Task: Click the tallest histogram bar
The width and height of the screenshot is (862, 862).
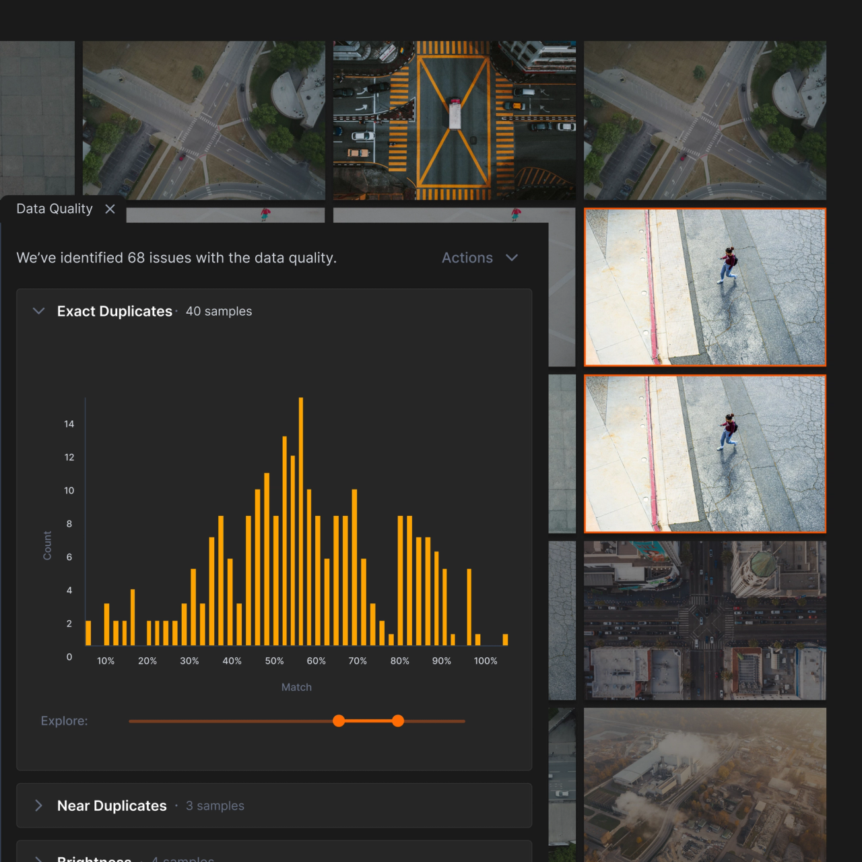Action: coord(300,521)
